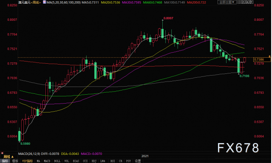Click the play-style chart icon at top right
The width and height of the screenshot is (272, 163).
[247, 2]
